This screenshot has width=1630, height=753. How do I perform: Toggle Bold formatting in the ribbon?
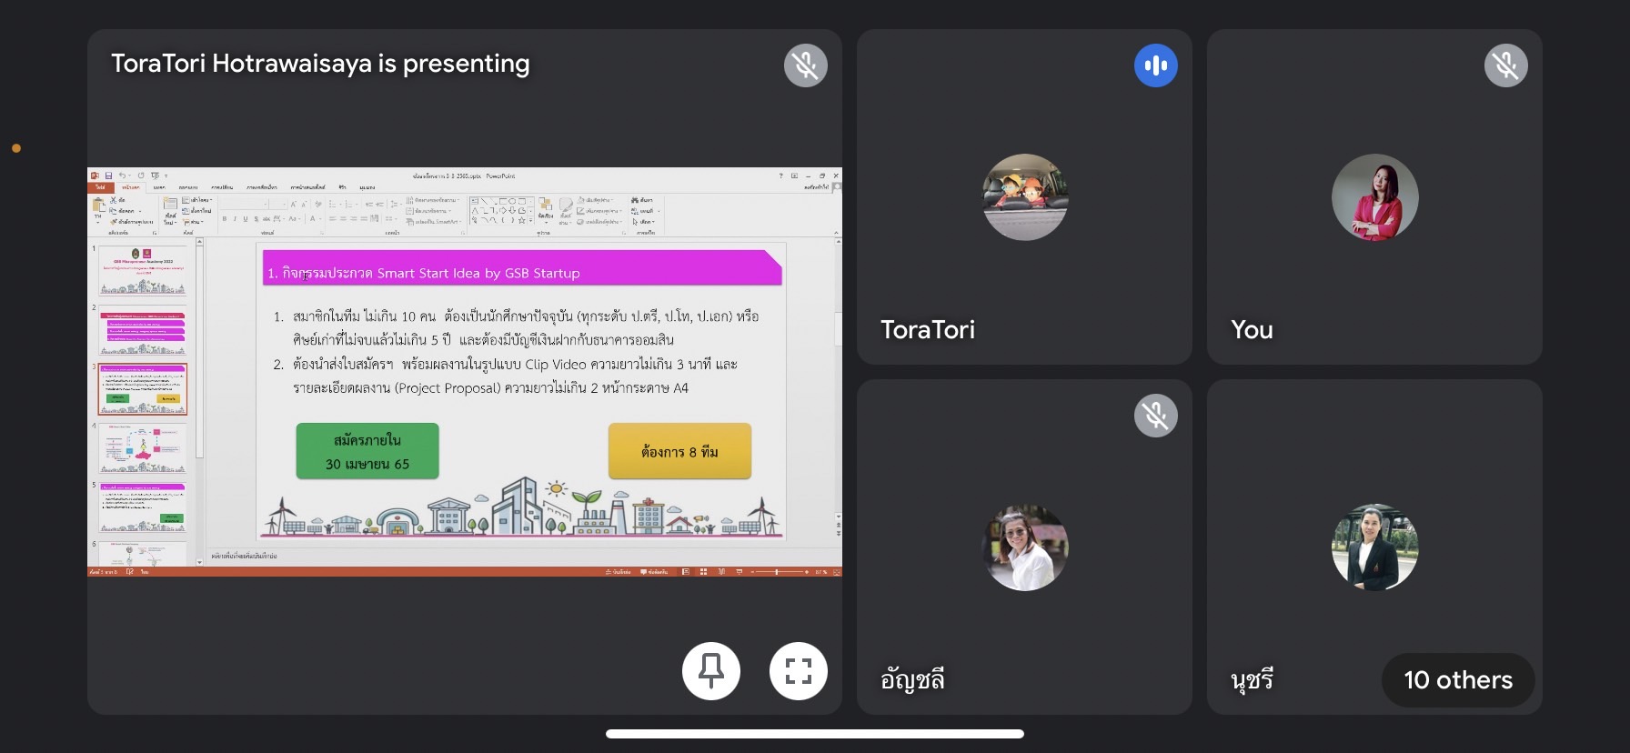(x=225, y=219)
